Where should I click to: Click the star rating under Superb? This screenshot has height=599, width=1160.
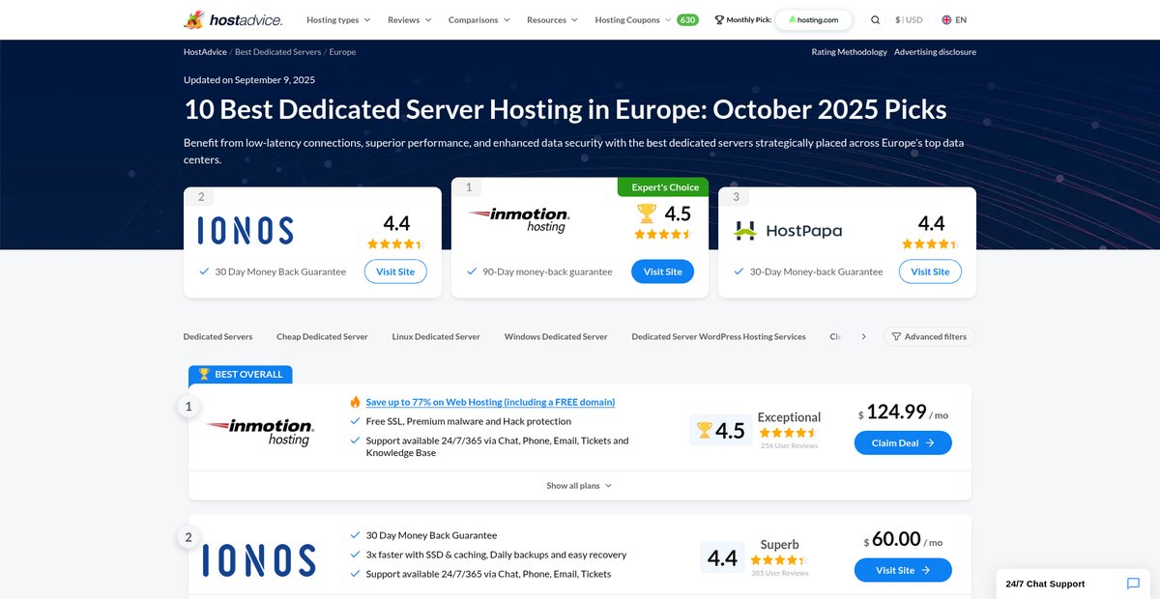tap(779, 559)
